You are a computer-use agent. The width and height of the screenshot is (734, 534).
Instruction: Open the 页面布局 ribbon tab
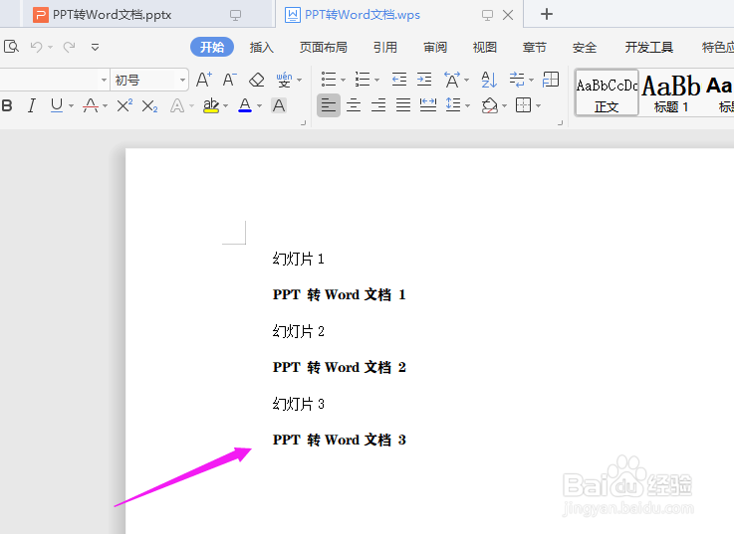pyautogui.click(x=323, y=47)
